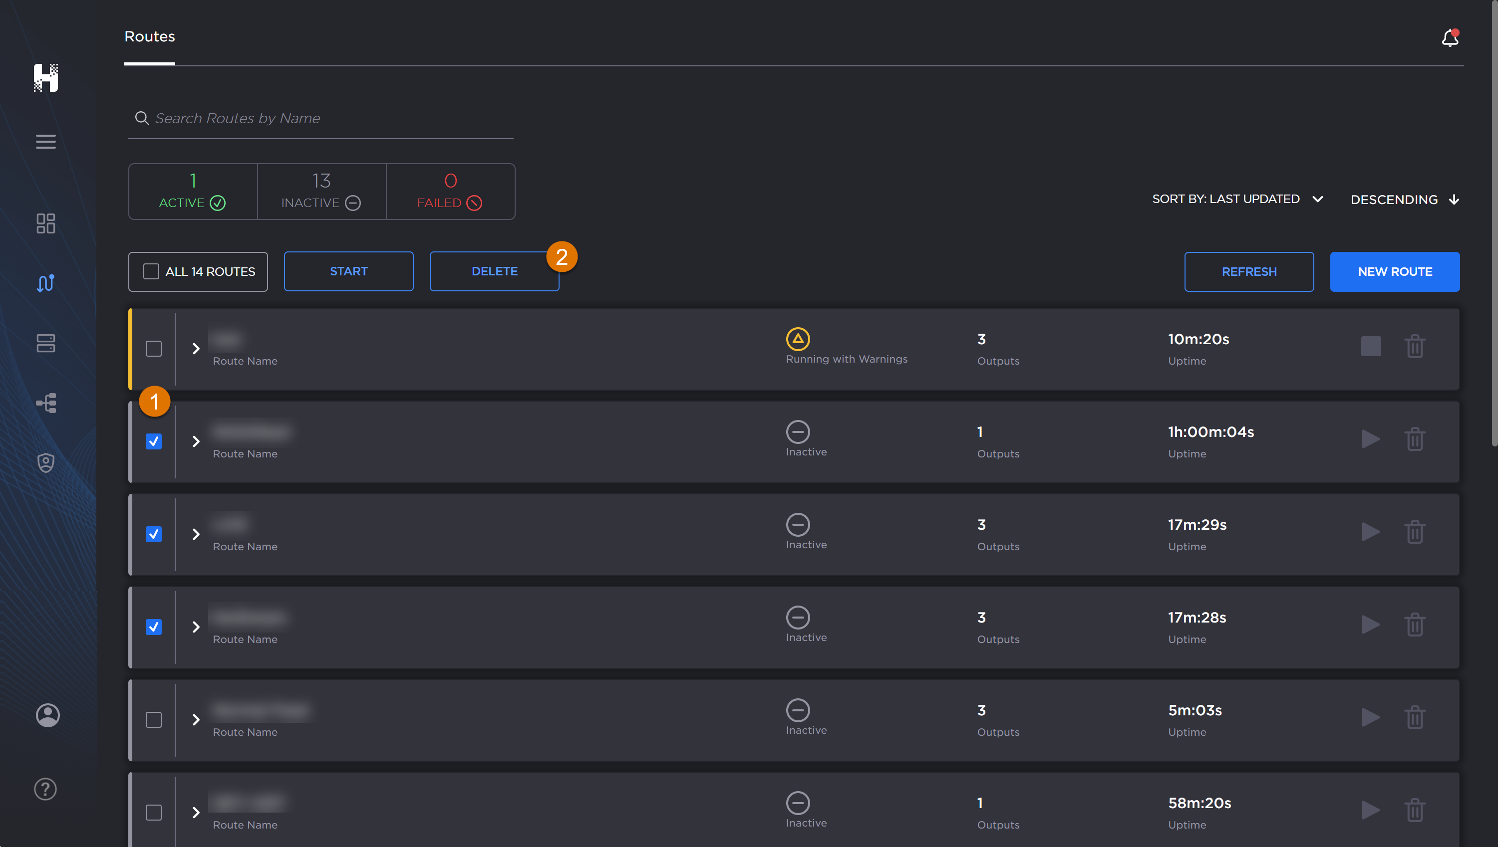Open the user account profile icon
1498x847 pixels.
click(47, 715)
